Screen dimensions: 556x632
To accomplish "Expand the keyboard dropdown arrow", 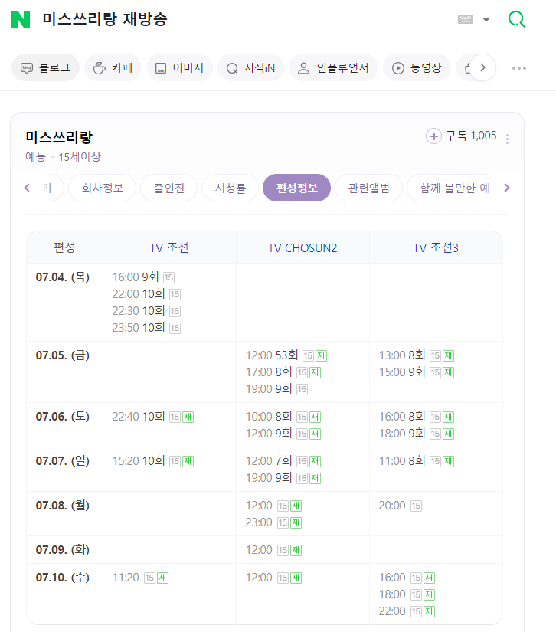I will click(x=486, y=19).
